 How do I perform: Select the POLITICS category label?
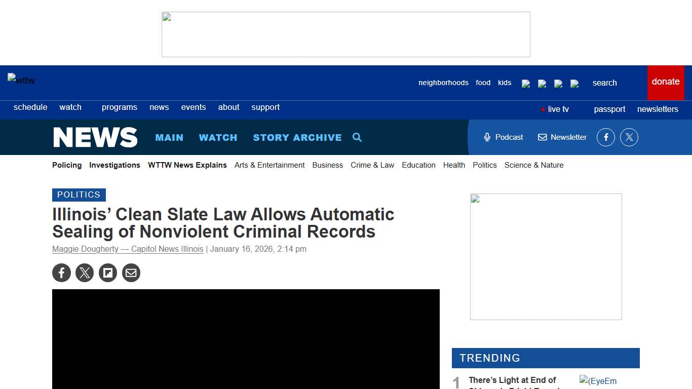click(x=79, y=194)
